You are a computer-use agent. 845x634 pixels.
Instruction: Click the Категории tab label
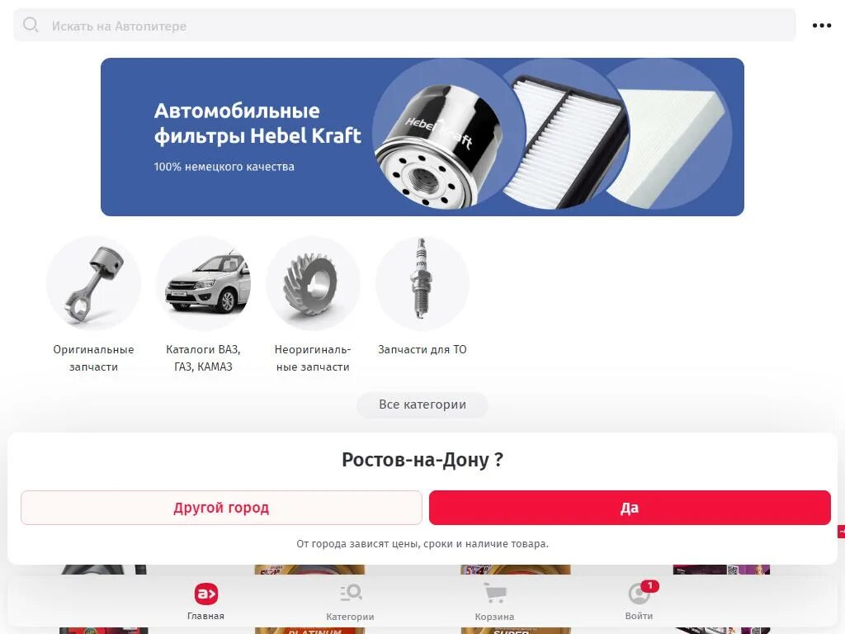(x=350, y=616)
